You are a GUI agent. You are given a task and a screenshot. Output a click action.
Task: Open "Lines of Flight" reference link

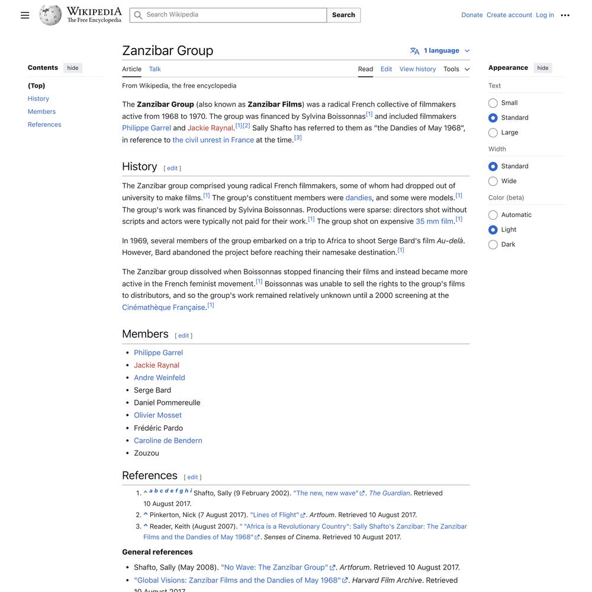click(275, 515)
